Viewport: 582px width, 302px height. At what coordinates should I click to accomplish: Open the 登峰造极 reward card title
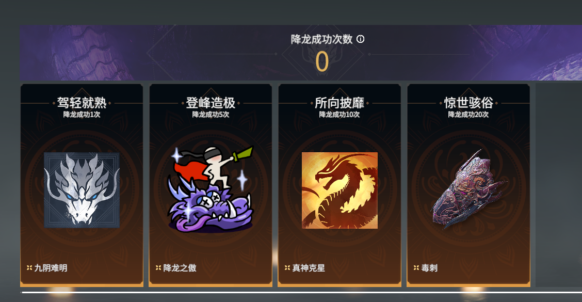[x=211, y=103]
